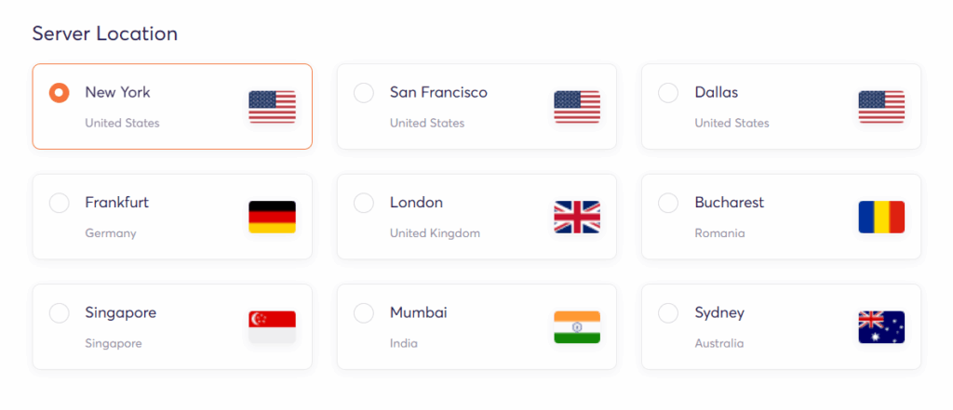Select the New York radio button
This screenshot has height=410, width=953.
[x=59, y=93]
